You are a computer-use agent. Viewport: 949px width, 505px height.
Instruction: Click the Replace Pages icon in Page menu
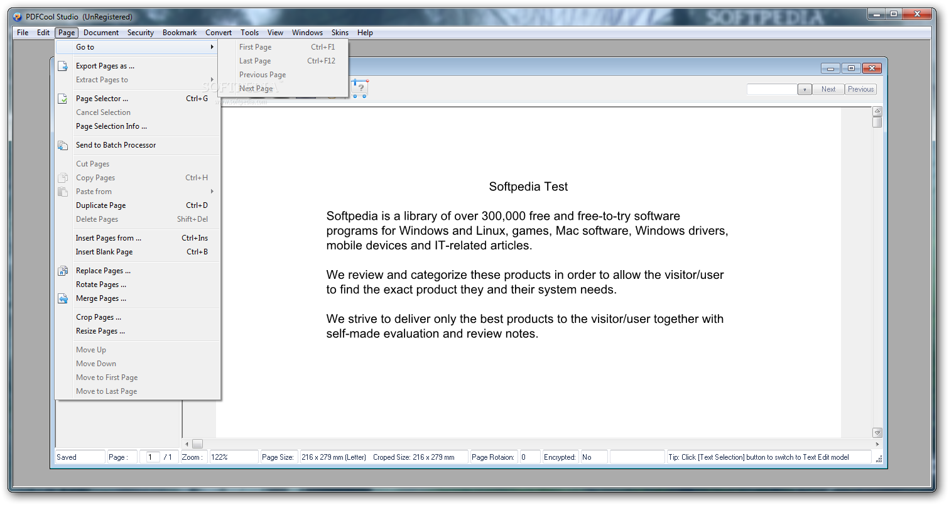(63, 271)
